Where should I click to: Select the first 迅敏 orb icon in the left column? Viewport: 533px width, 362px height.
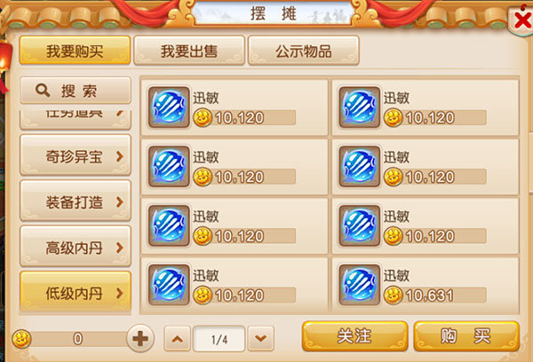coord(169,107)
